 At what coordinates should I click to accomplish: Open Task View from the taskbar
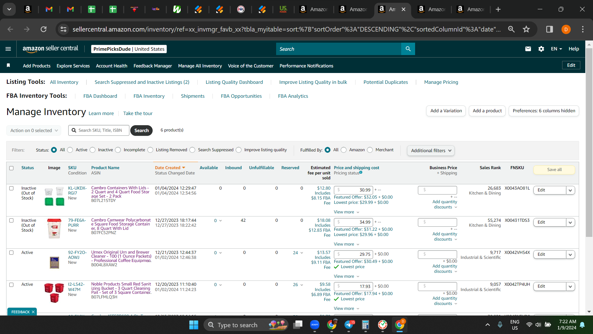point(298,325)
